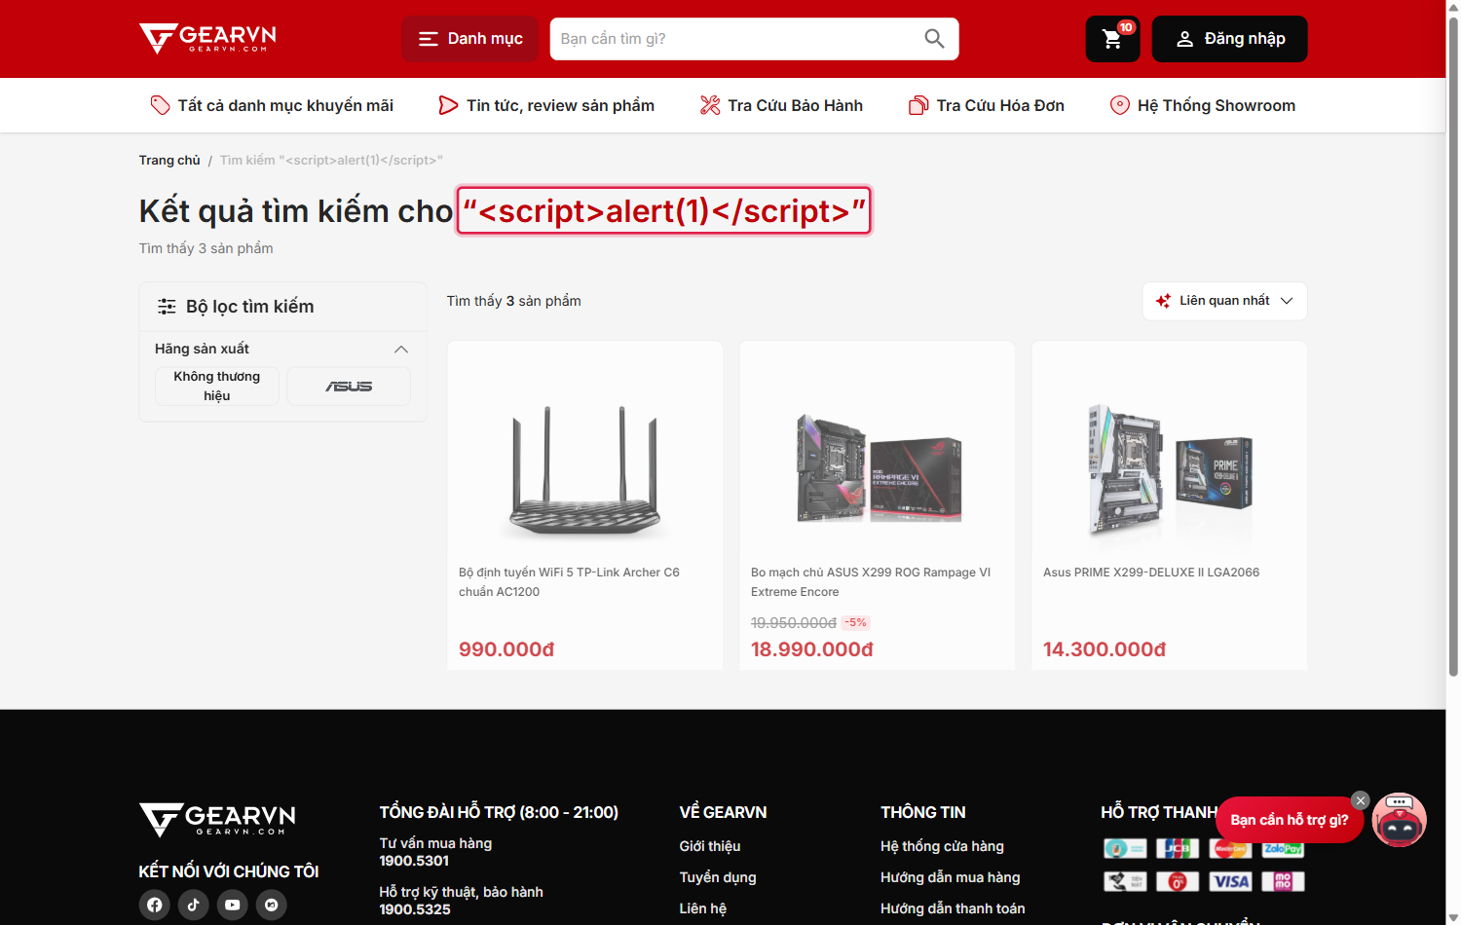Click the 14.300.000đ price
This screenshot has height=925, width=1461.
1105,649
